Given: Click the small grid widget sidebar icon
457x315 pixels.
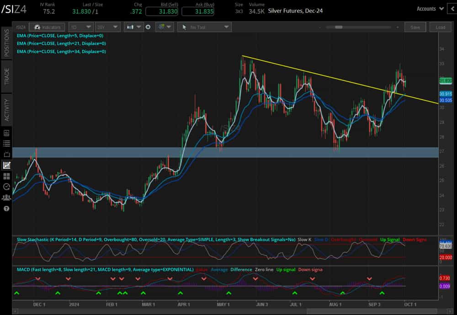Looking at the screenshot, I should click(x=6, y=176).
